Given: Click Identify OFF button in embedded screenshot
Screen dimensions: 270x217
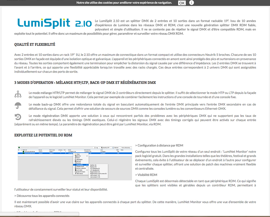Looking at the screenshot, I should click(x=106, y=148).
